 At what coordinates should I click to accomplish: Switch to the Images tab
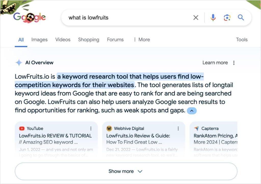(x=39, y=39)
